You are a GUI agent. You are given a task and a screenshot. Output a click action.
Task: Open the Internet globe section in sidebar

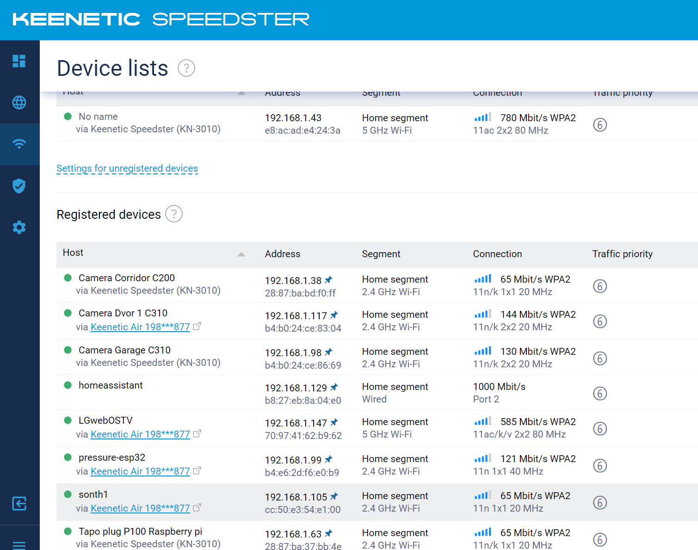[19, 102]
